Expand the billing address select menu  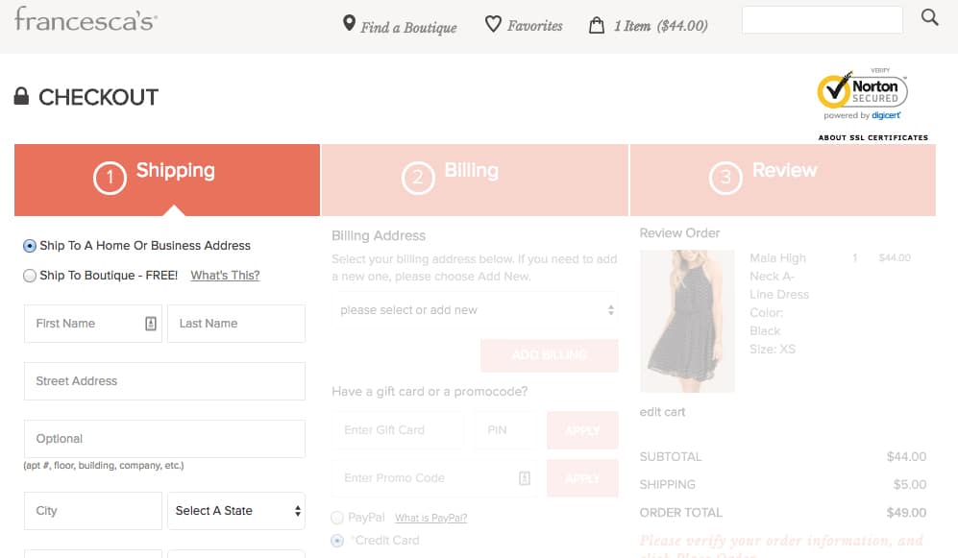click(x=475, y=309)
